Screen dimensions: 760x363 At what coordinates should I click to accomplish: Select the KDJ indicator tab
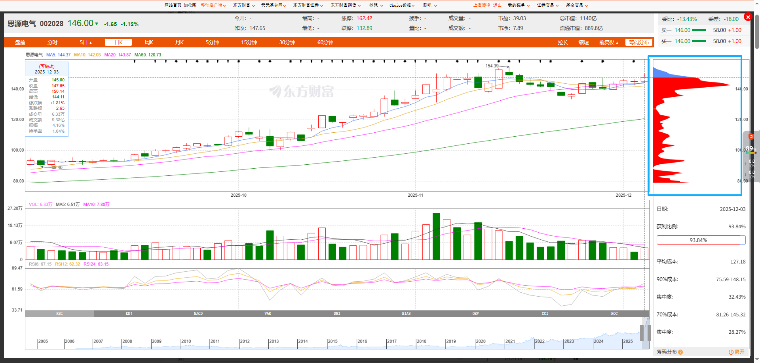pos(129,314)
